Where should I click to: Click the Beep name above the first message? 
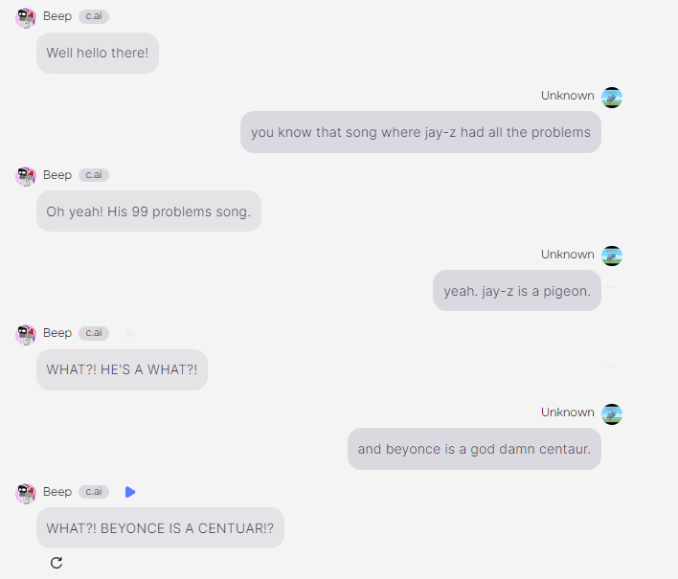57,16
